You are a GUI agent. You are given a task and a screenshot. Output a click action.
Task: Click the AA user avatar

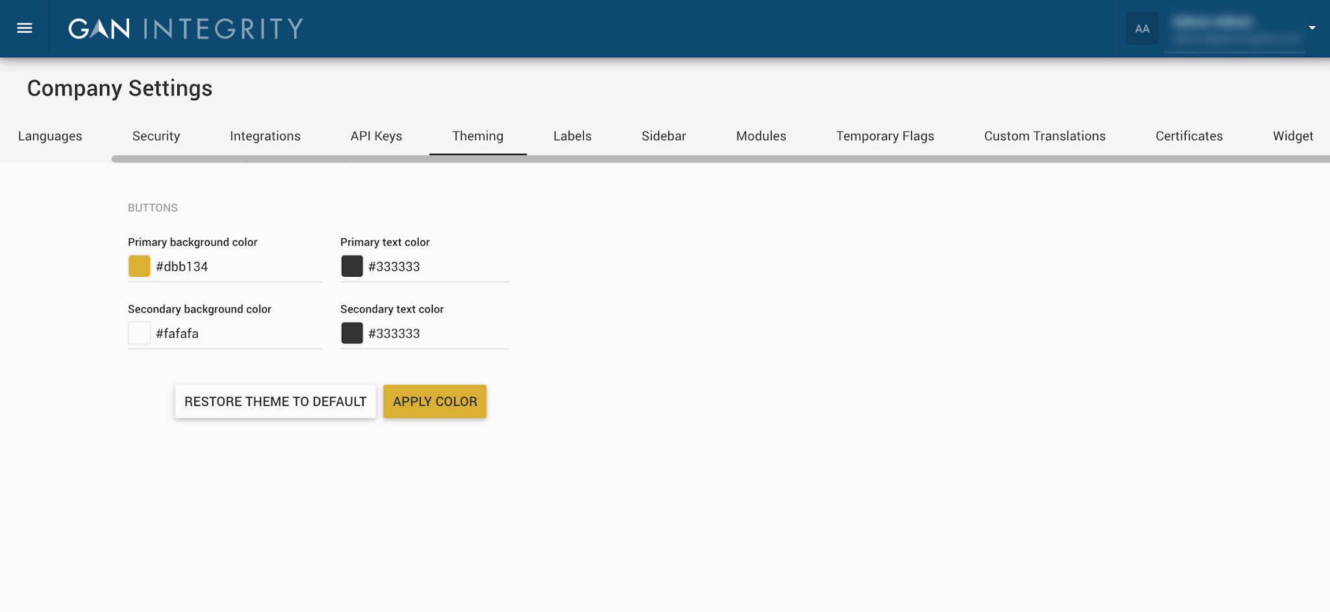tap(1142, 29)
